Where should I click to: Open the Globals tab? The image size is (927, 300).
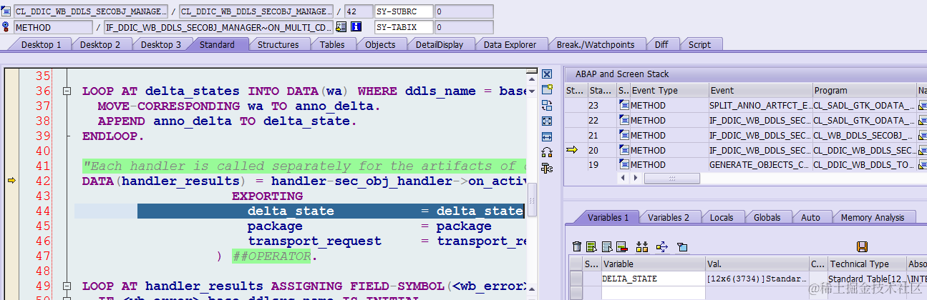point(767,218)
